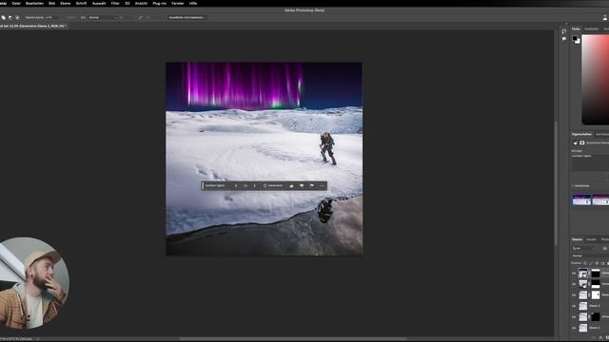Rate the result with thumbs up
The width and height of the screenshot is (609, 342).
(x=292, y=186)
